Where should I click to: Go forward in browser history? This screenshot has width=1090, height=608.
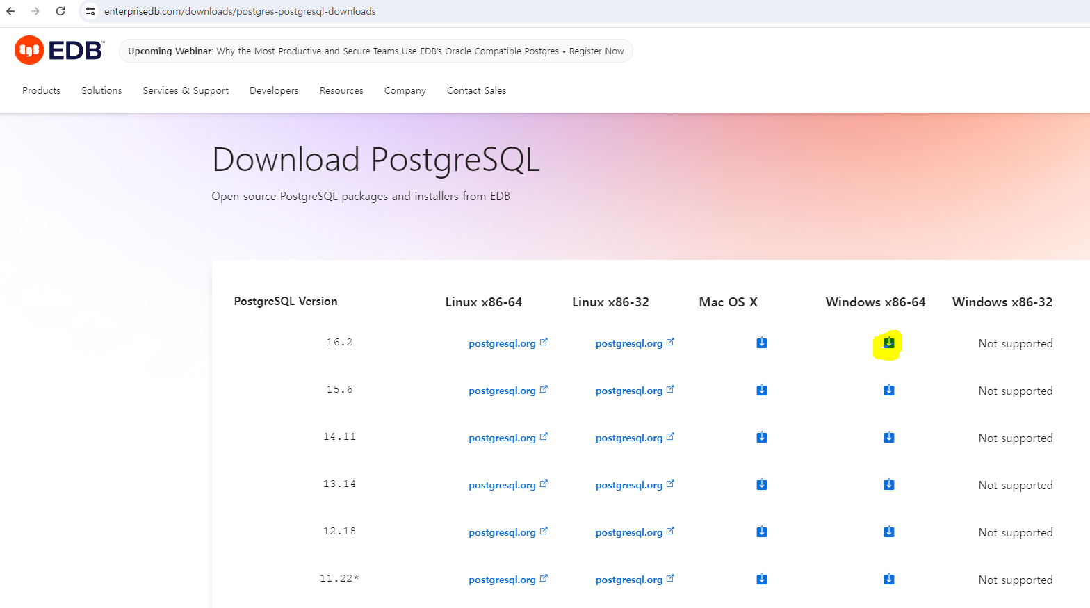point(35,11)
